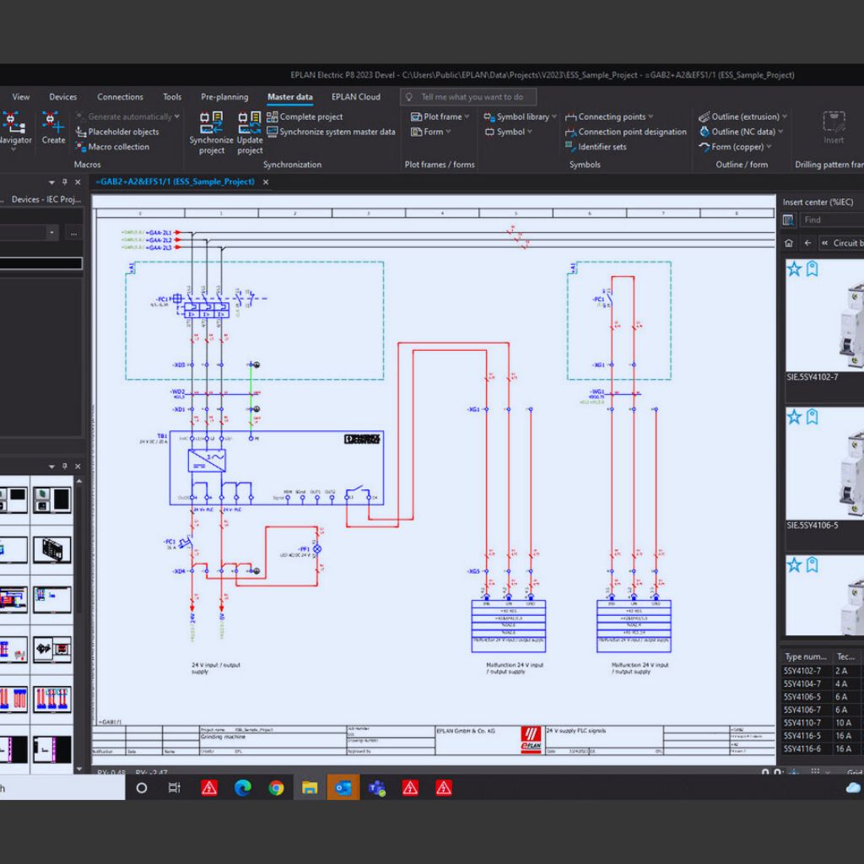Click the Task View taskbar button
This screenshot has height=864, width=864.
tap(174, 788)
